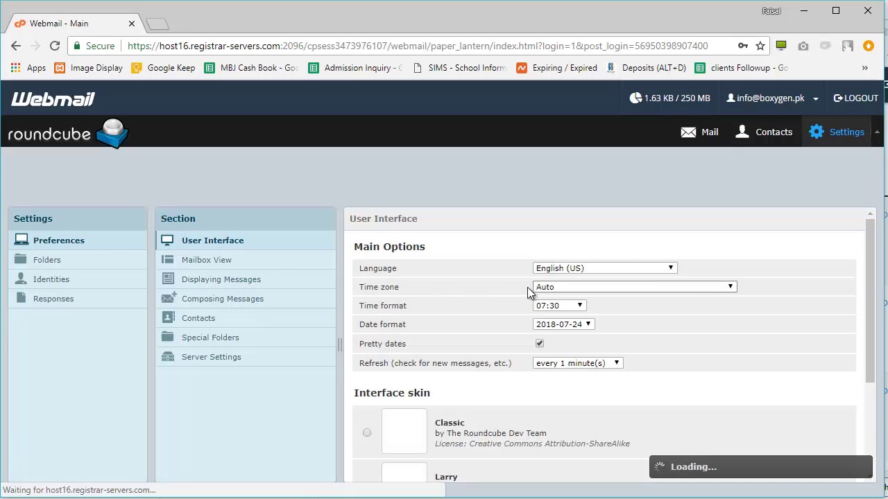
Task: Open the new tab button
Action: click(158, 24)
